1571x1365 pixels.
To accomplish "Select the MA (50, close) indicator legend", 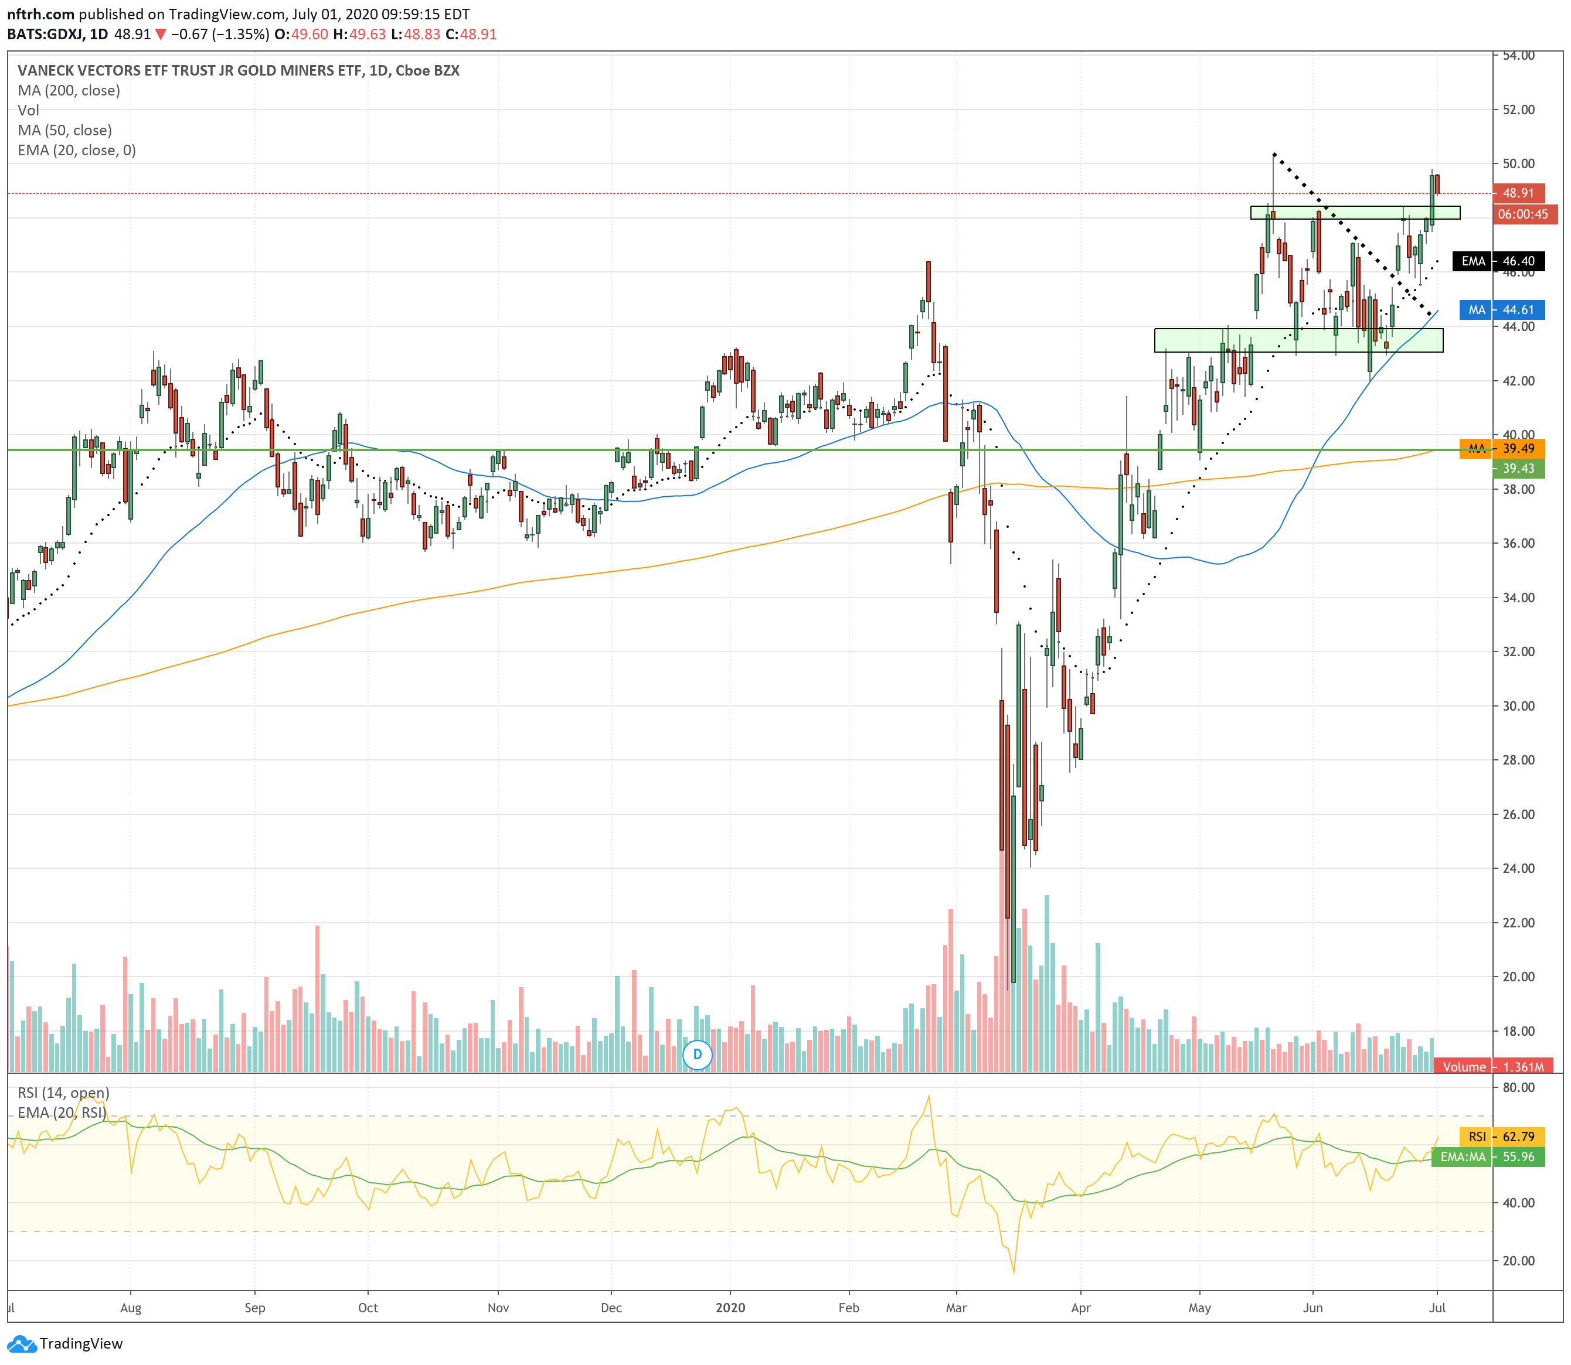I will pos(65,130).
